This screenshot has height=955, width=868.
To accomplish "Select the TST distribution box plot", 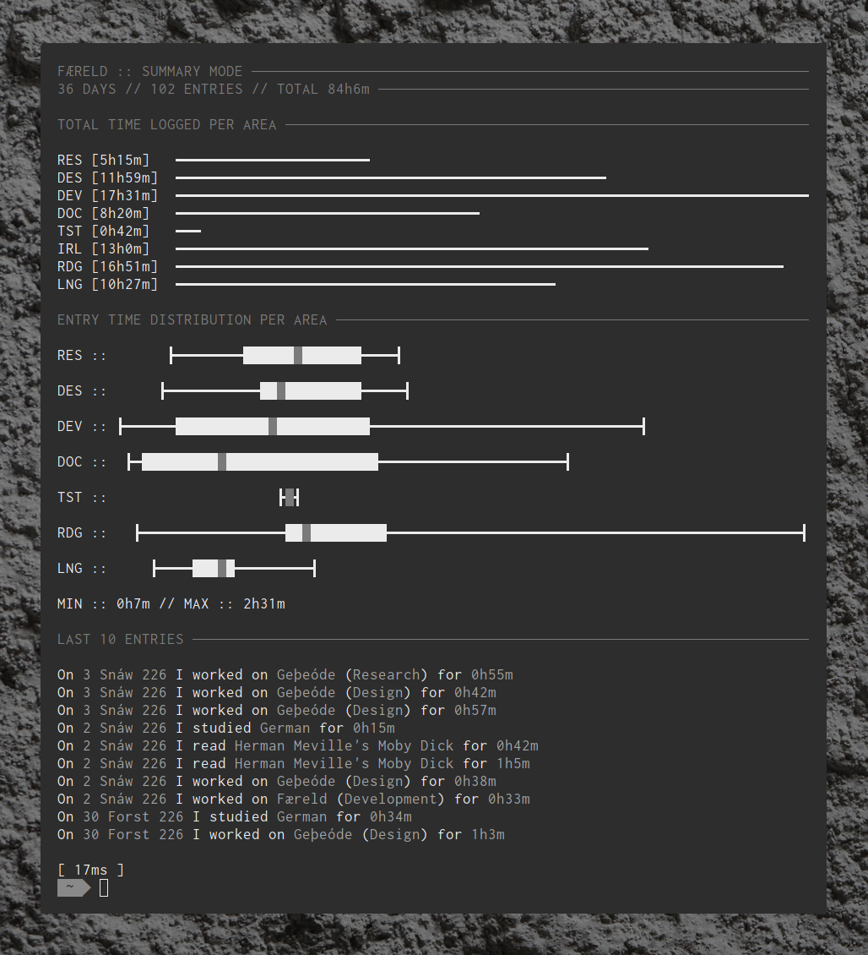I will (290, 497).
